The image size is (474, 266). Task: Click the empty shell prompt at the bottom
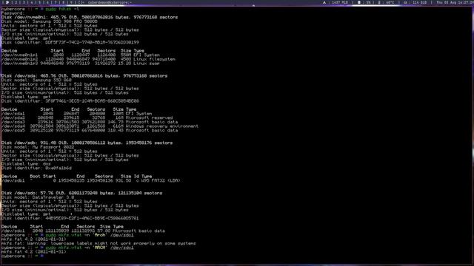pos(23,256)
